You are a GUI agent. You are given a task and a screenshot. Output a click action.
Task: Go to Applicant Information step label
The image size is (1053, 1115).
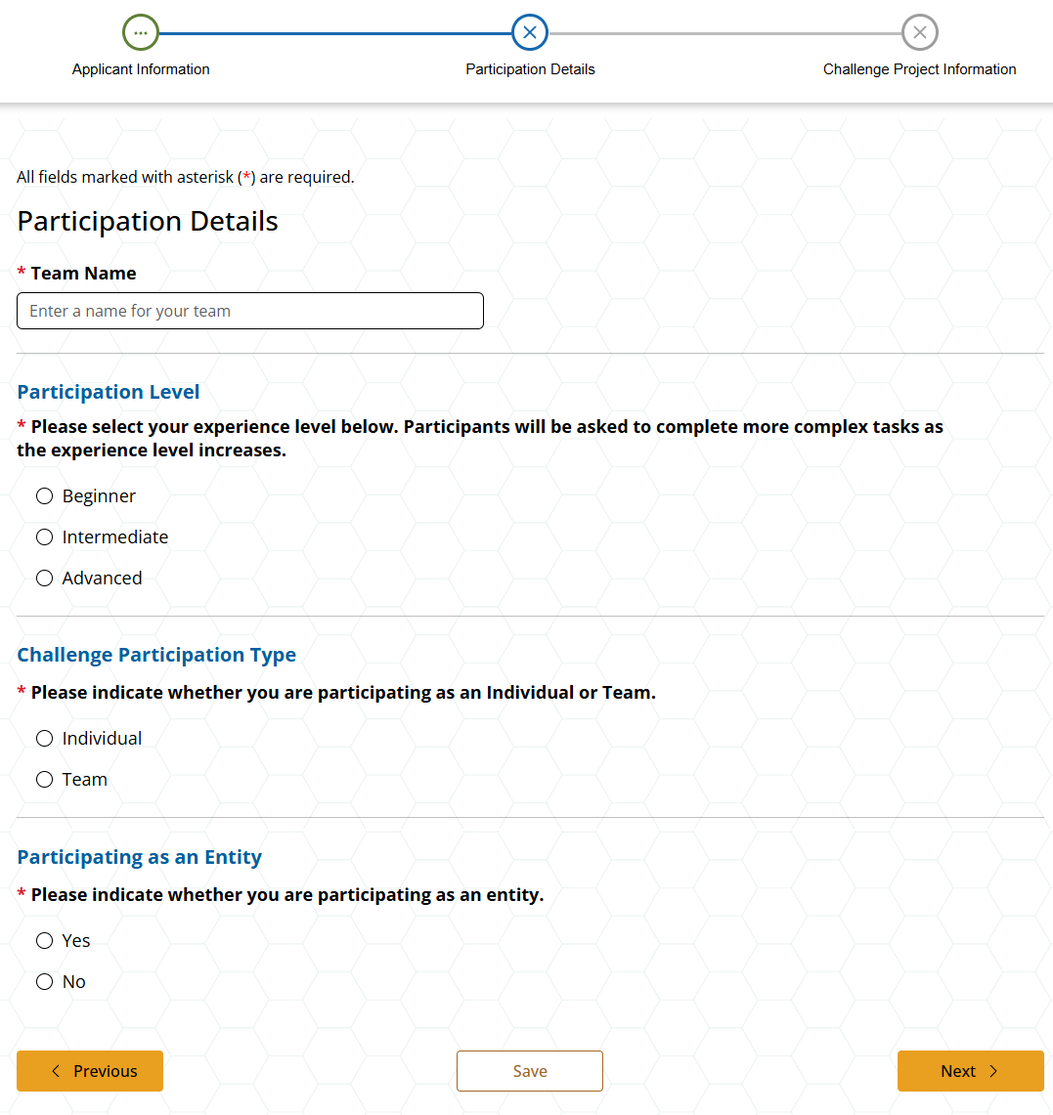pos(141,69)
